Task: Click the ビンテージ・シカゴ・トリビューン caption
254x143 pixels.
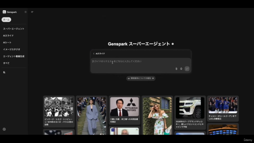Action: pyautogui.click(x=59, y=122)
